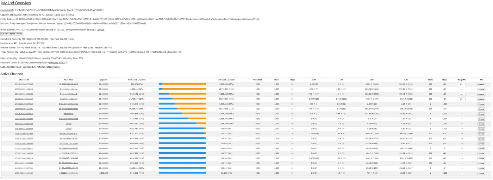
Task: Edit iTarget% field in 12-0325c4dbc99c19e8 row
Action: coord(461,85)
